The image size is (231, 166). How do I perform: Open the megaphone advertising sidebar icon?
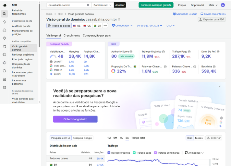[5, 63]
